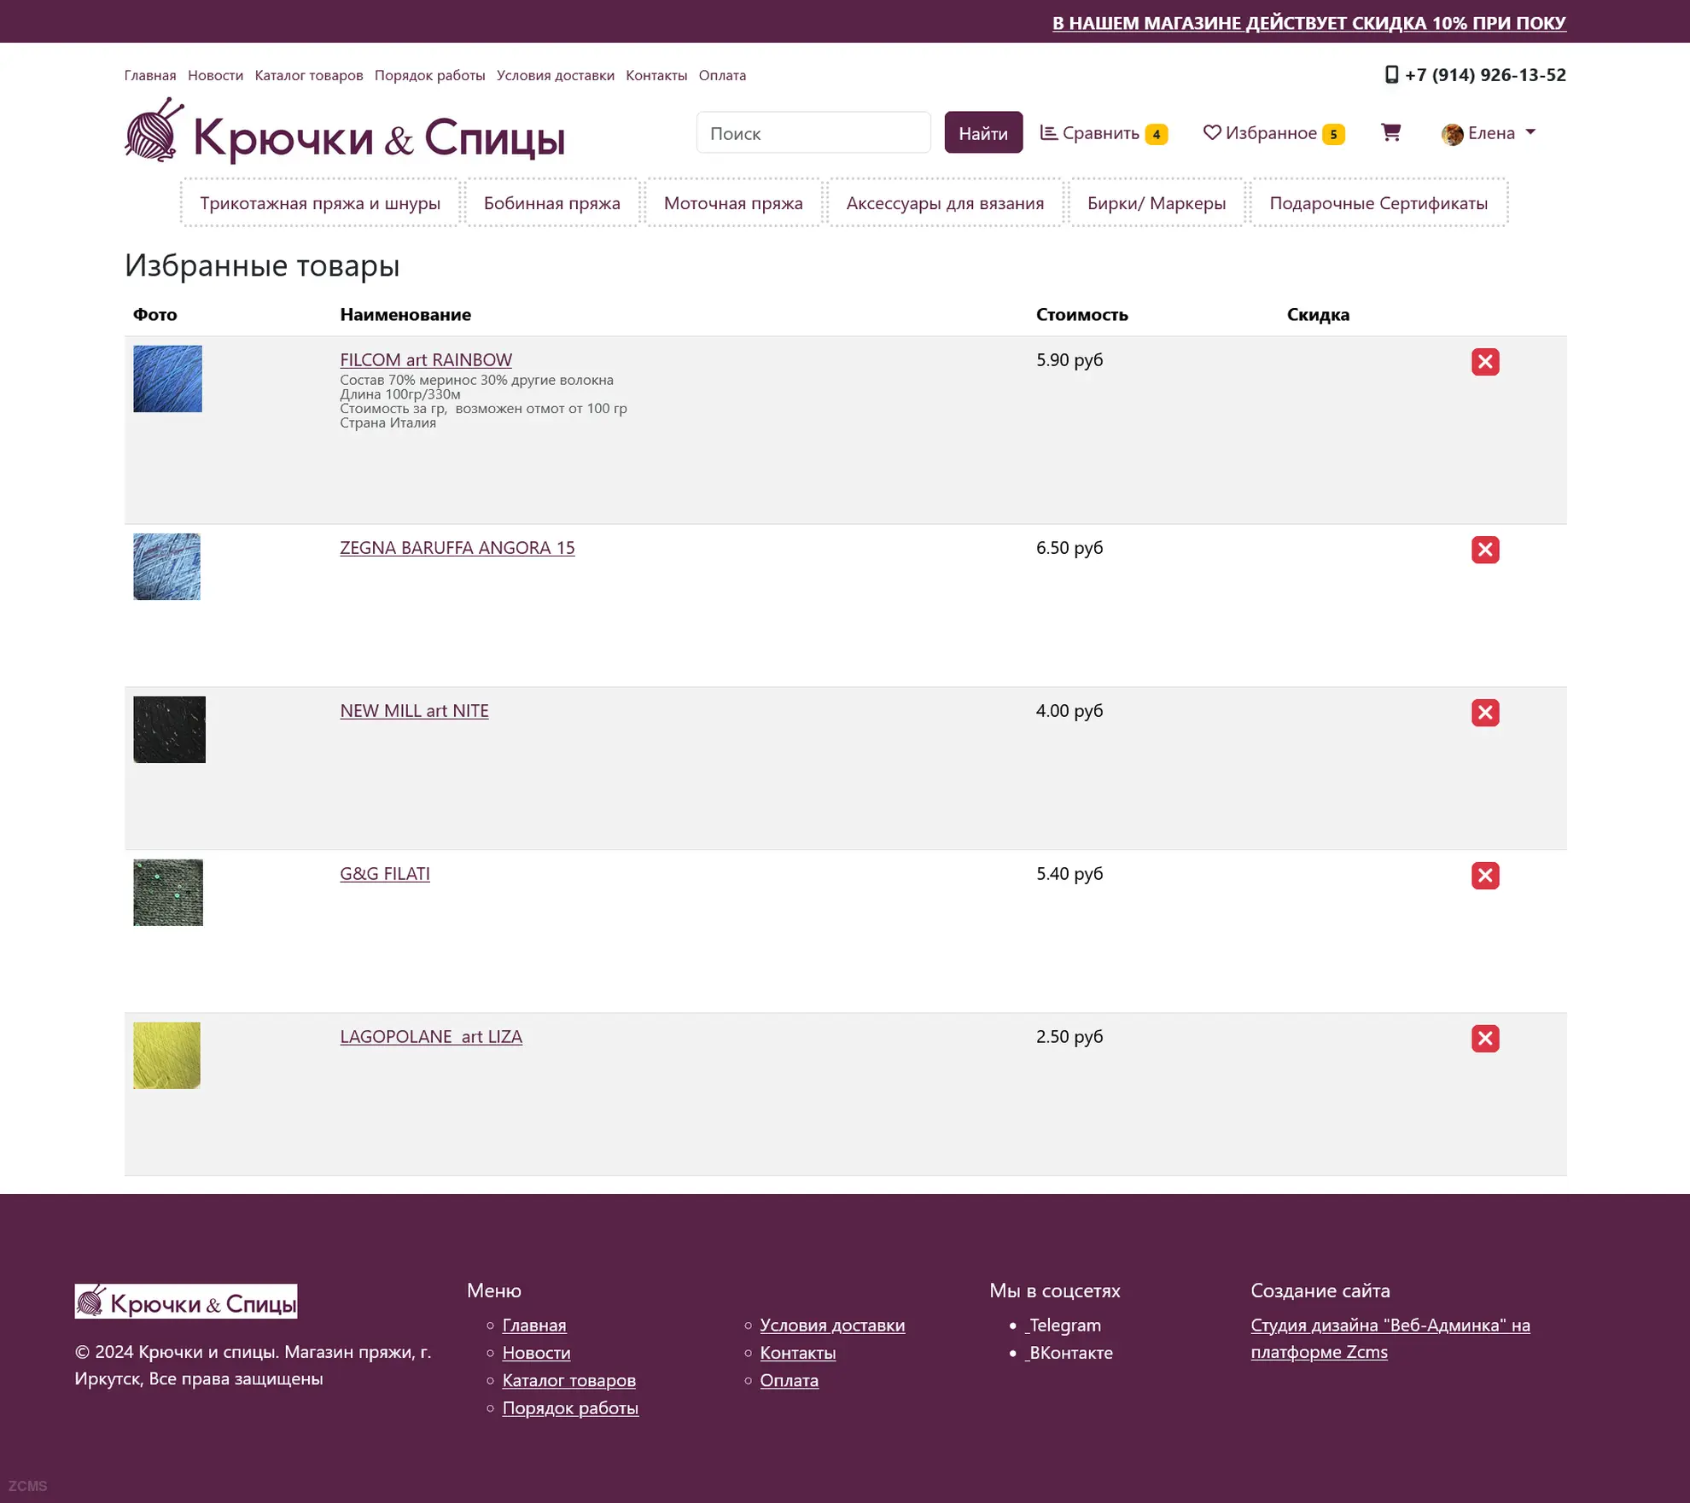Image resolution: width=1690 pixels, height=1503 pixels.
Task: Open the _Telegram social link in footer
Action: click(x=1062, y=1325)
